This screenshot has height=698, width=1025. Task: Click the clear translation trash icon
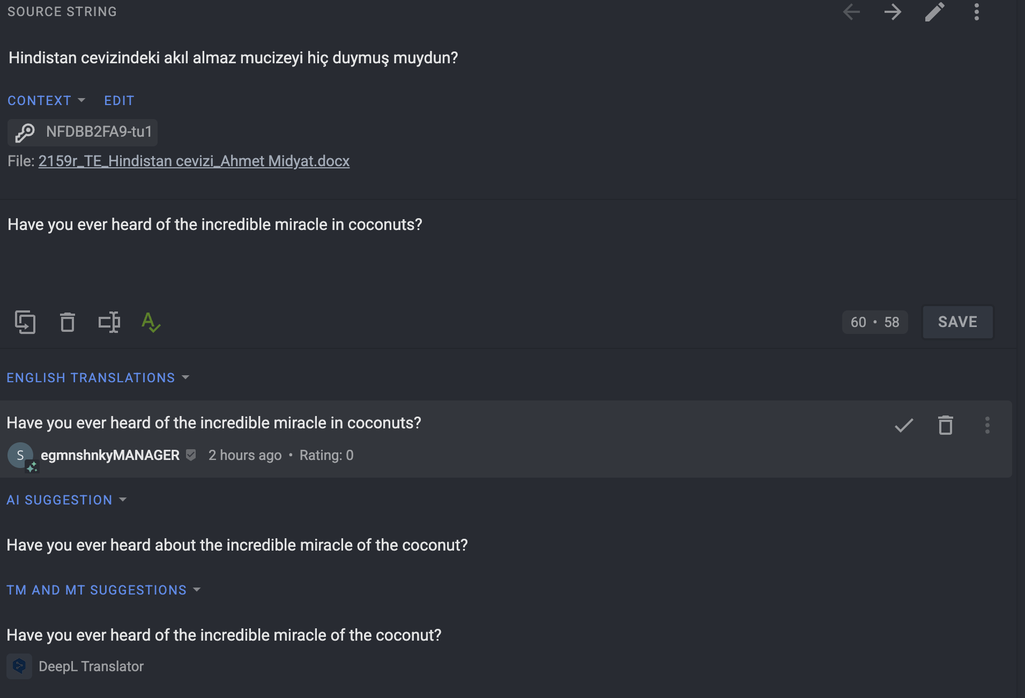point(68,322)
